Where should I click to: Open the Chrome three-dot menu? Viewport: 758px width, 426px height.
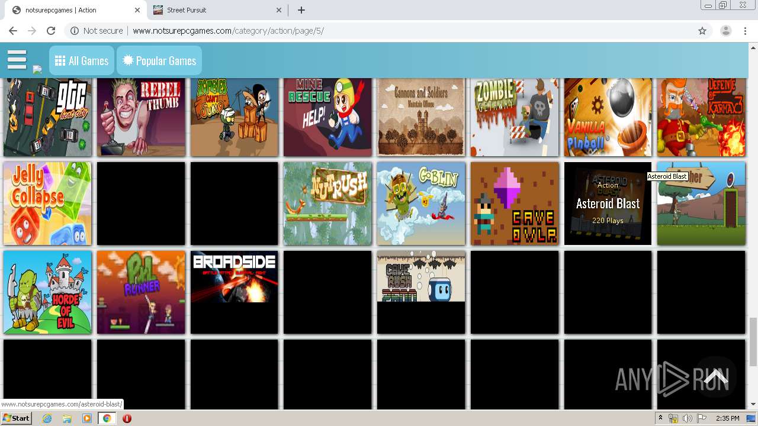745,31
